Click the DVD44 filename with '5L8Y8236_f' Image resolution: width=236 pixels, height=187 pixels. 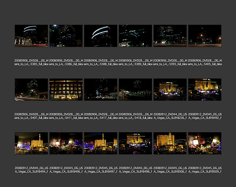pyautogui.click(x=170, y=116)
